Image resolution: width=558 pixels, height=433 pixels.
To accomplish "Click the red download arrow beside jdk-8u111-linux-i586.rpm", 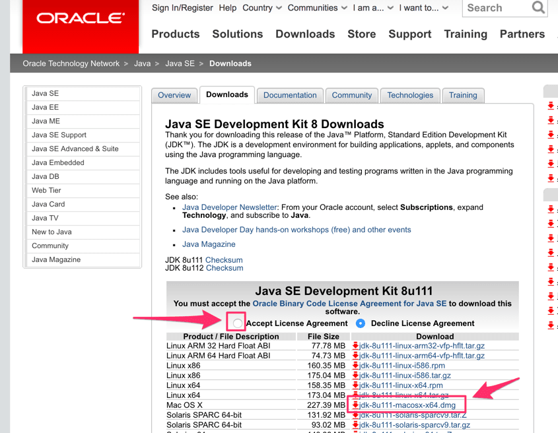I will pyautogui.click(x=355, y=366).
